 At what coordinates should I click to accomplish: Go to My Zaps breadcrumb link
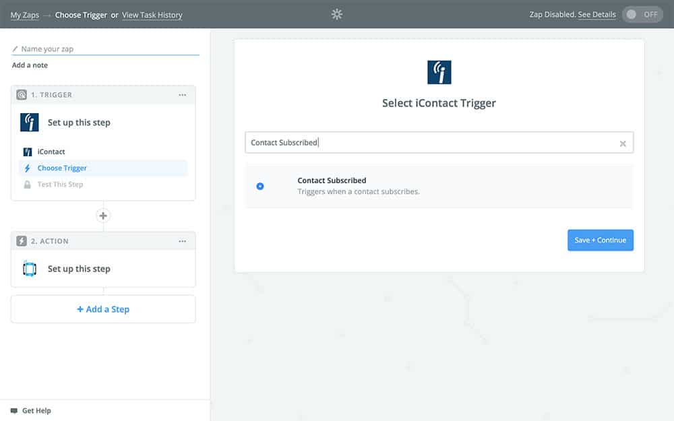pyautogui.click(x=24, y=15)
